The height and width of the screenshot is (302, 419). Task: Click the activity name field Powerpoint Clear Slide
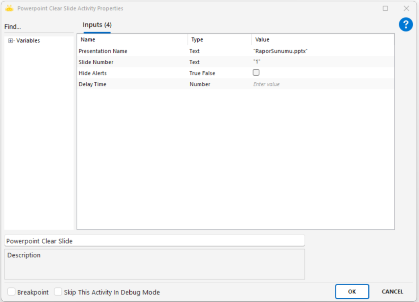click(154, 241)
